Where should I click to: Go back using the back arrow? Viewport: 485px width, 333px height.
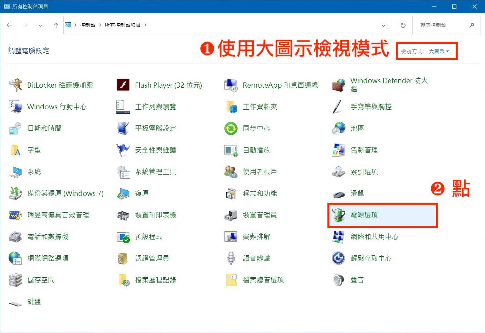10,25
